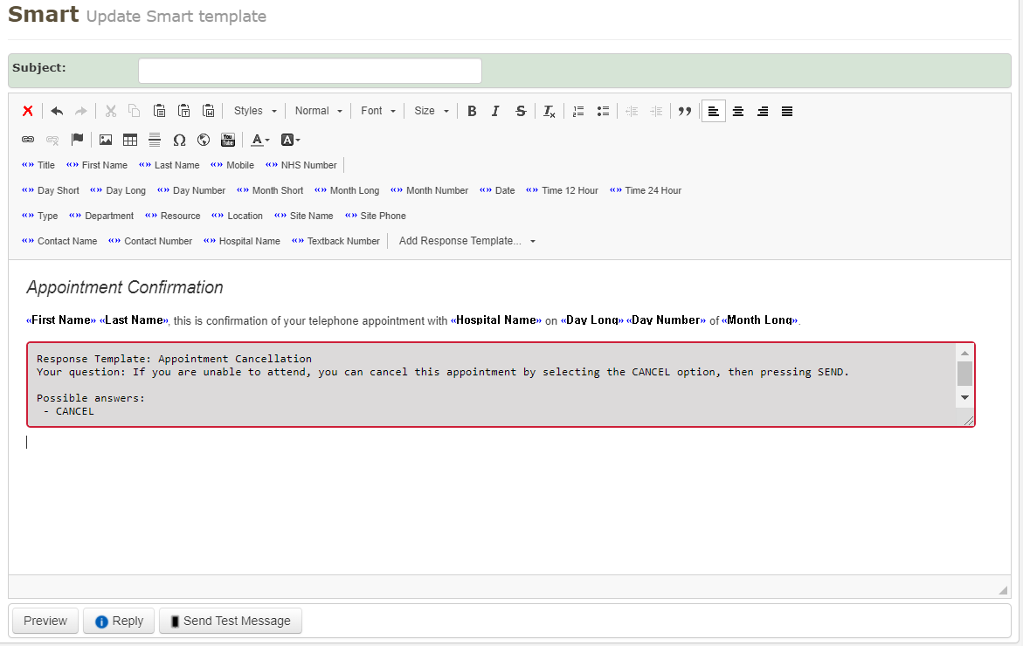Toggle center text alignment

point(738,111)
